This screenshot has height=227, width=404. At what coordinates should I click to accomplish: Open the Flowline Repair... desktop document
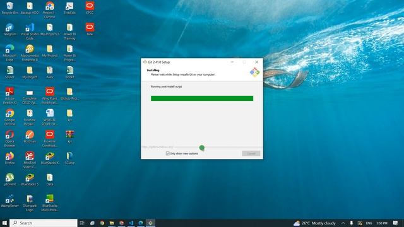click(30, 117)
